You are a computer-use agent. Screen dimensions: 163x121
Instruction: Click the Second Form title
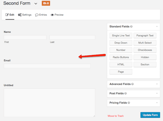(x=17, y=3)
